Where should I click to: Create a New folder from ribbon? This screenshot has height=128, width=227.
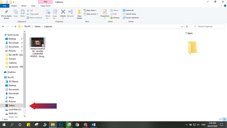pos(79,13)
